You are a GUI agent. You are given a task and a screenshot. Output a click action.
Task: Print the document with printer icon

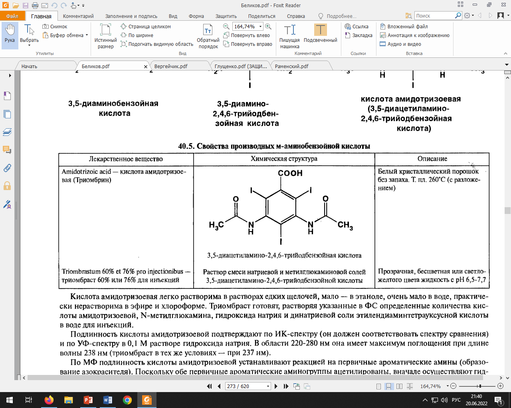[x=35, y=6]
